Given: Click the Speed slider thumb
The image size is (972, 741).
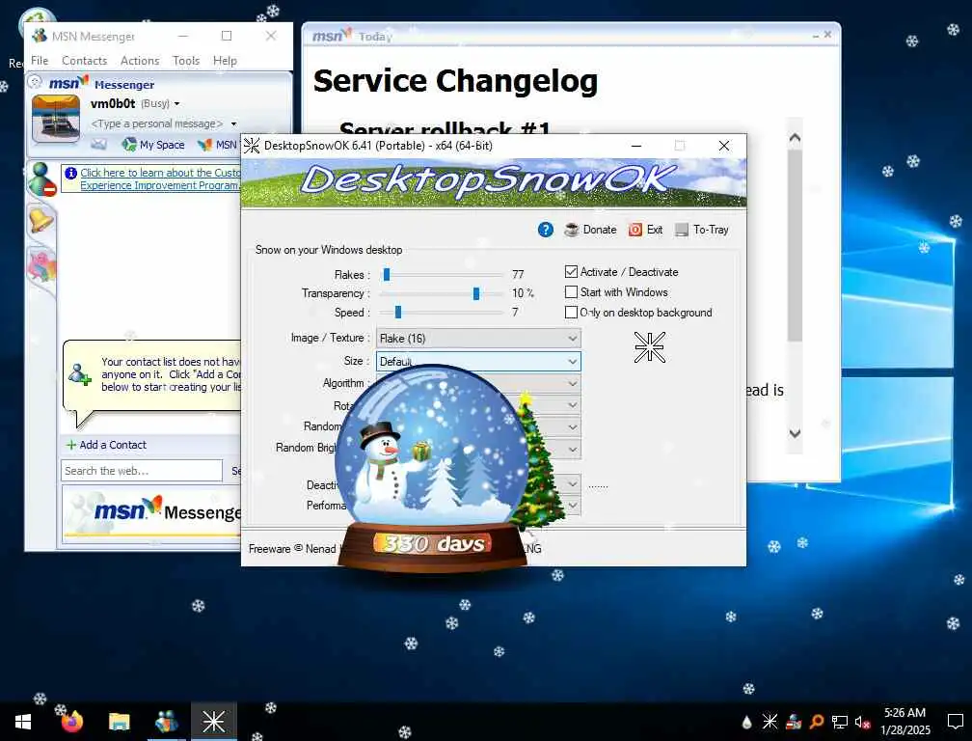Looking at the screenshot, I should pyautogui.click(x=398, y=313).
